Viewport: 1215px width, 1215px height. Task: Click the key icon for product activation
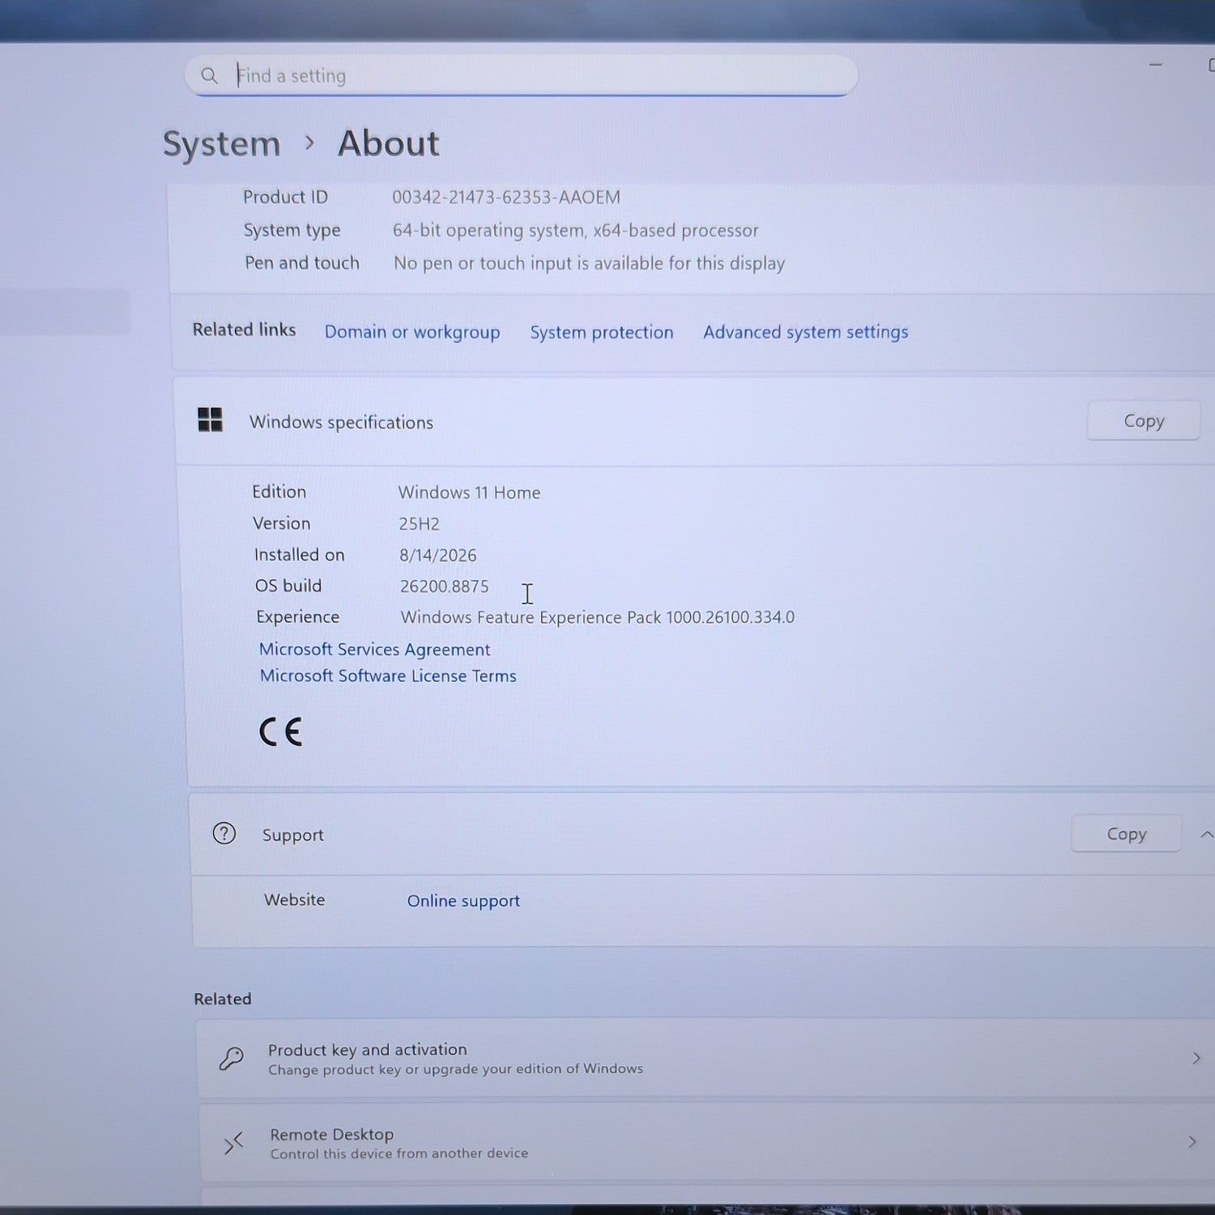pyautogui.click(x=232, y=1058)
